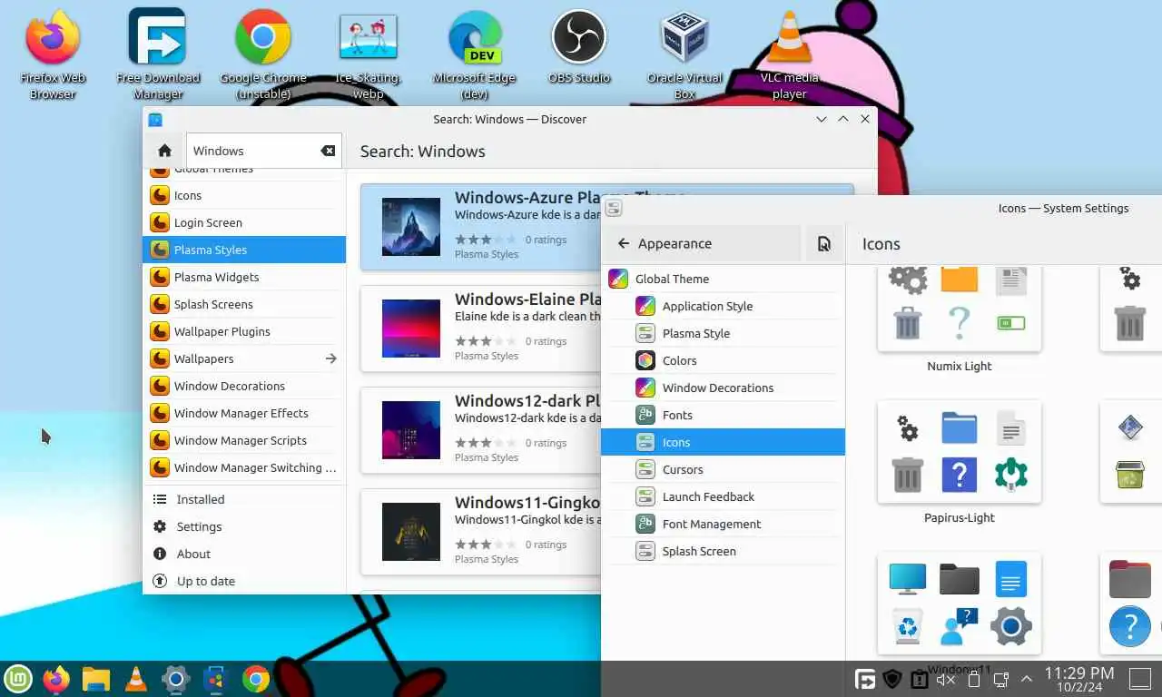Select Numix Light icon theme

[960, 309]
